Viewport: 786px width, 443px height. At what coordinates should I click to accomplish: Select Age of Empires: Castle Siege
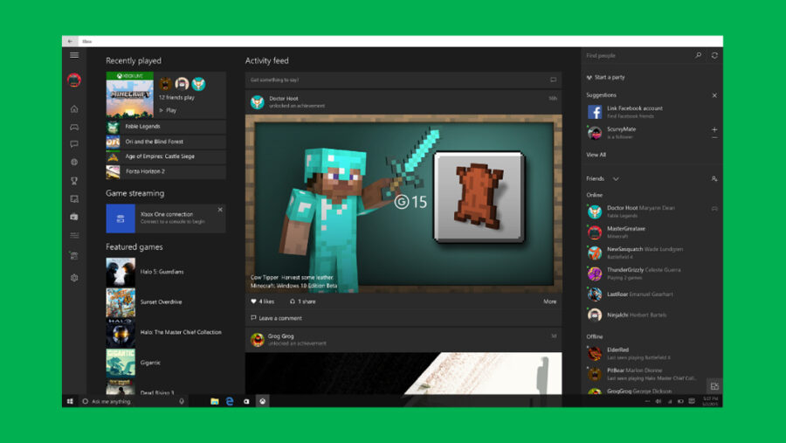(x=165, y=156)
